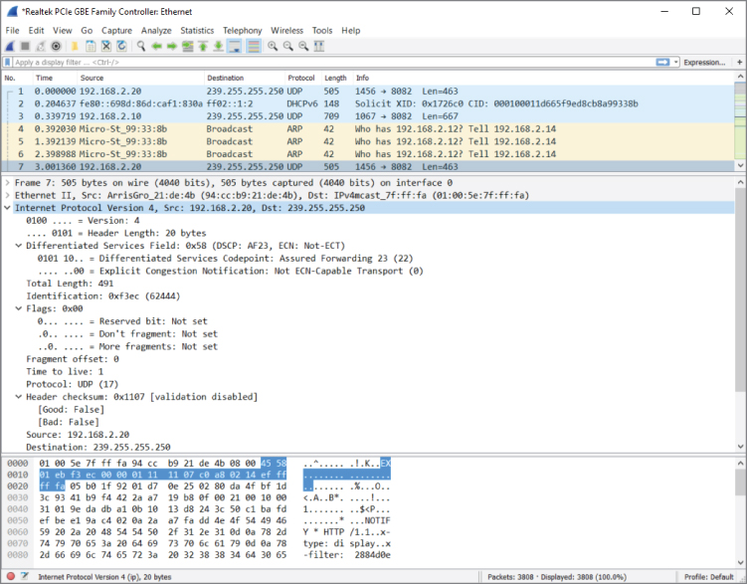Expand the Frame 7 tree row

8,183
